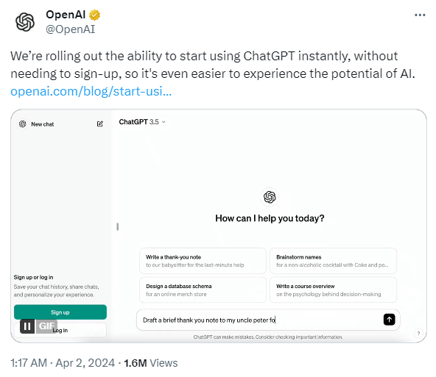Select the 'Write a thank-you note' suggestion
Image resolution: width=436 pixels, height=377 pixels.
[203, 261]
